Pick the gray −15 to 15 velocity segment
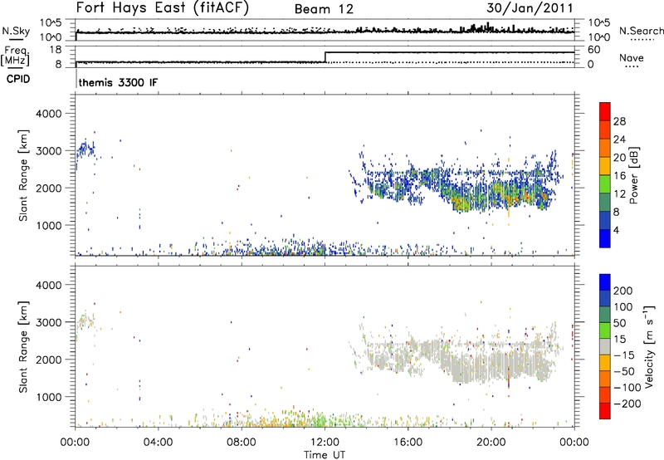 coord(605,347)
